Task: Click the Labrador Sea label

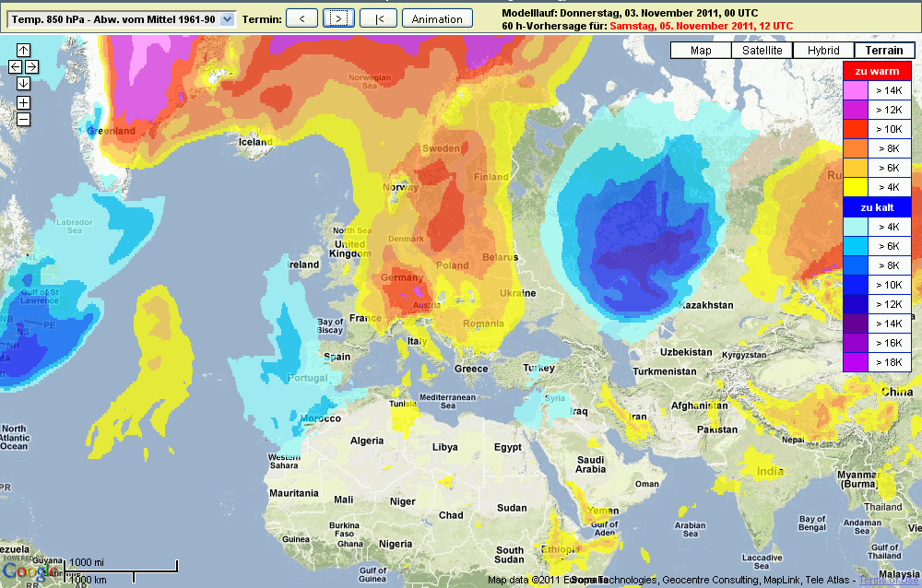Action: coord(75,227)
